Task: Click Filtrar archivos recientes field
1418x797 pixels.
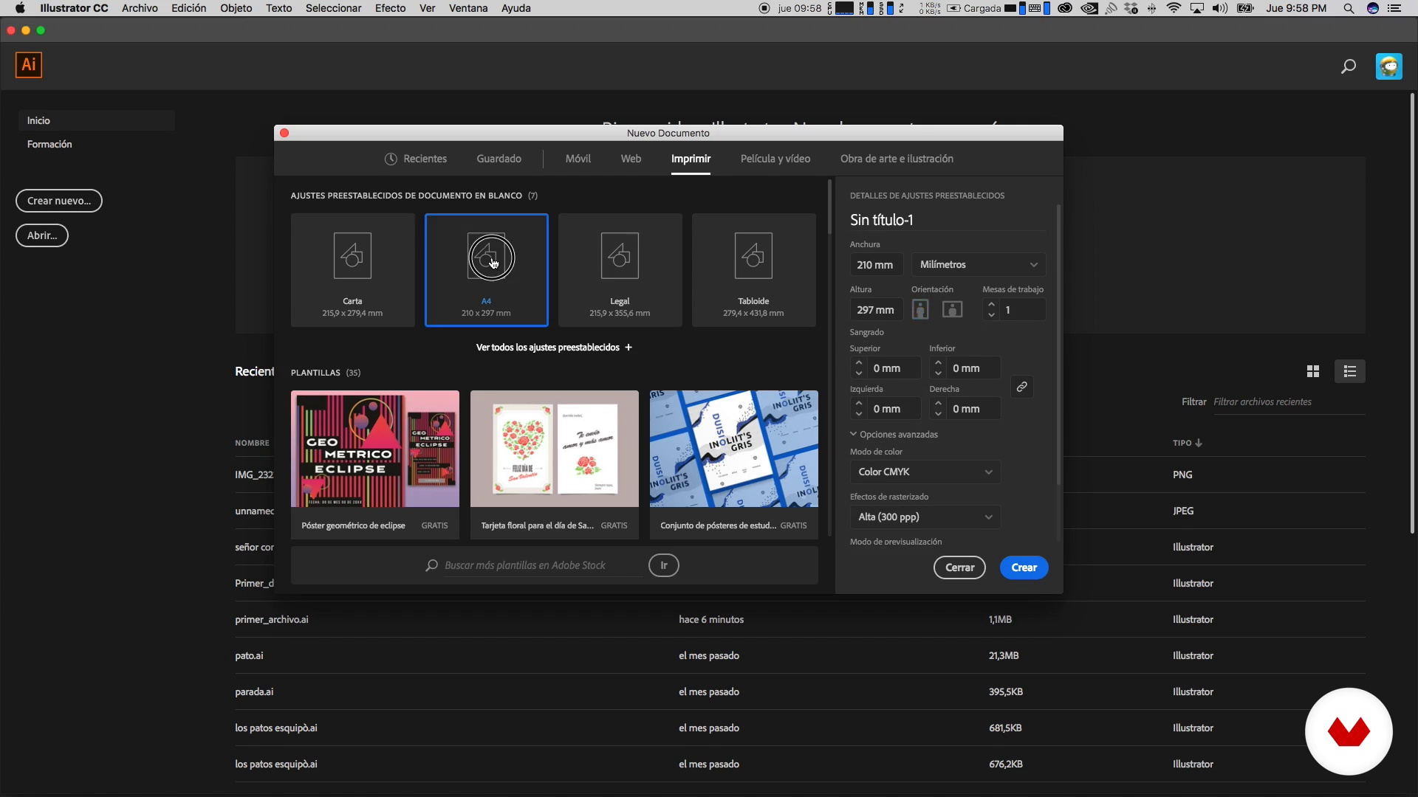Action: (x=1289, y=402)
